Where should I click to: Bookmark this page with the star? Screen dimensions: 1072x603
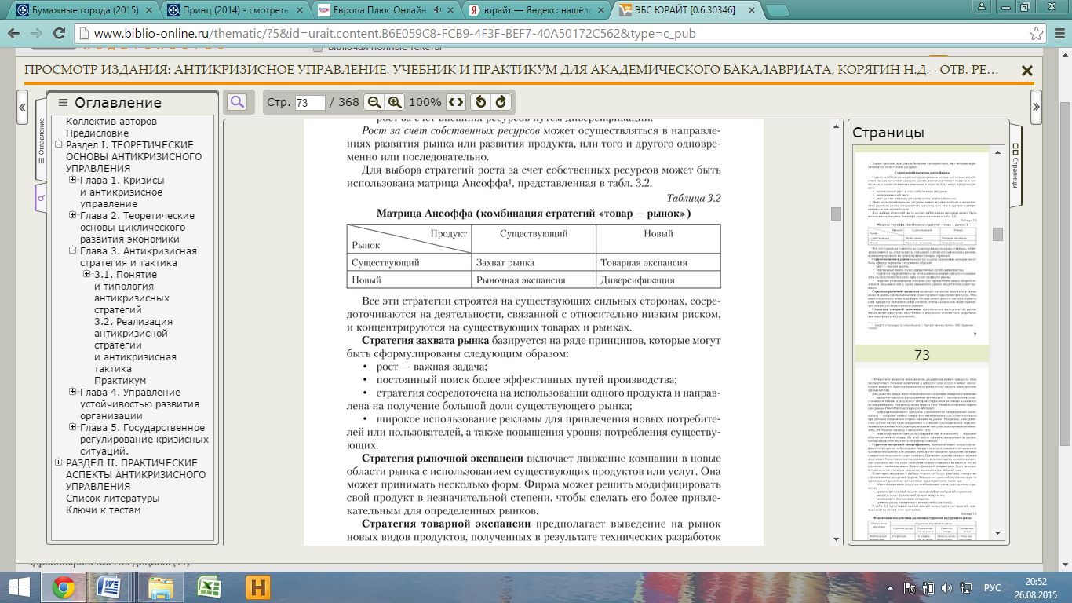coord(1036,34)
